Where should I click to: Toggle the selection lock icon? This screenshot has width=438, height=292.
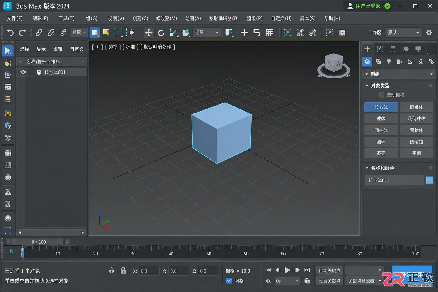pos(123,271)
